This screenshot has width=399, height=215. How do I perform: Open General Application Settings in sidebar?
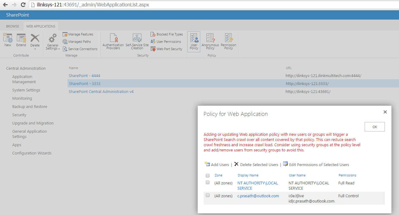(x=29, y=134)
